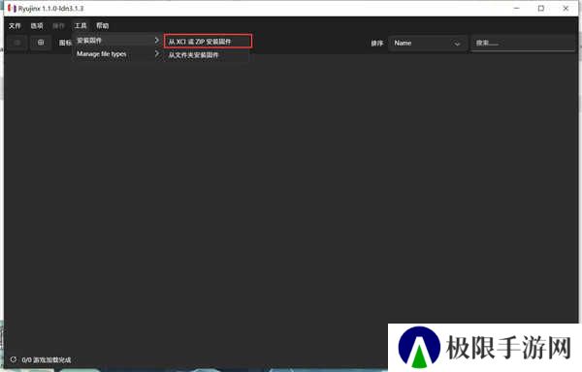Open the 工具 menu
Image resolution: width=582 pixels, height=372 pixels.
tap(81, 25)
